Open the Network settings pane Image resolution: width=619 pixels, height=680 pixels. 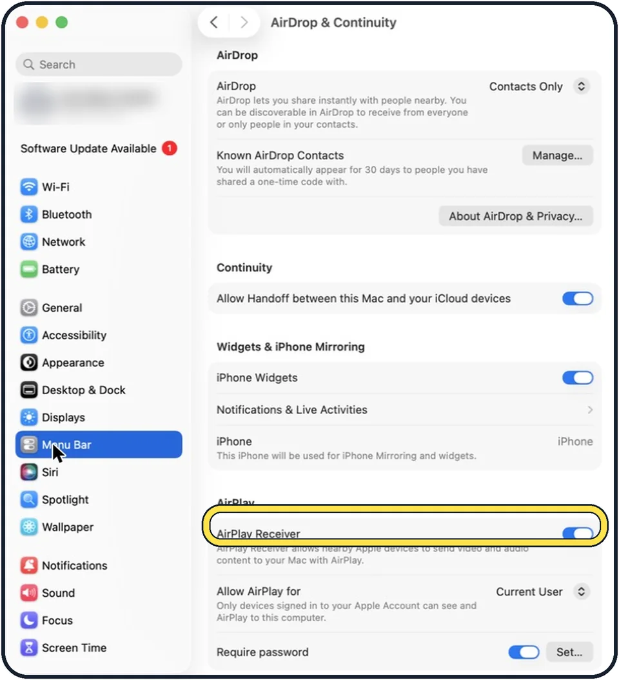click(x=99, y=241)
